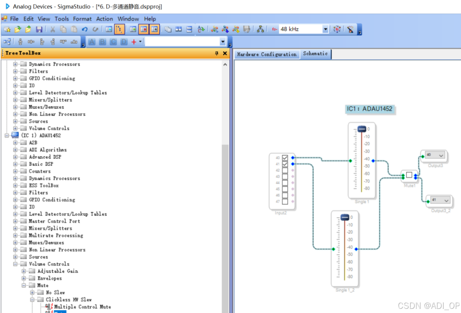This screenshot has width=461, height=313.
Task: Toggle the highlighted tree toolbox view icon
Action: [120, 29]
